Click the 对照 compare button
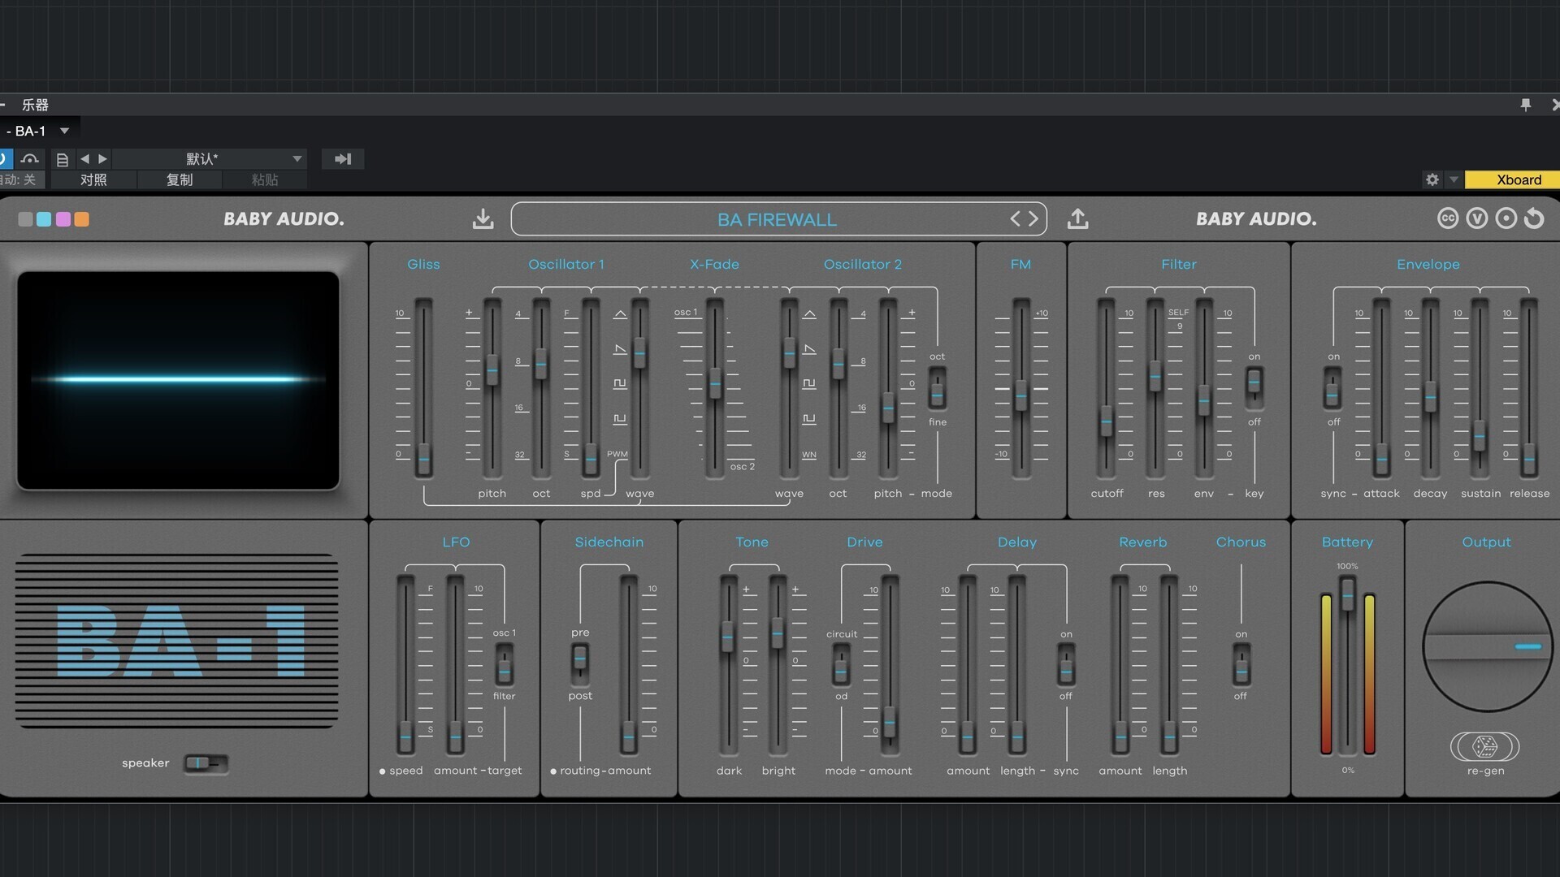The height and width of the screenshot is (877, 1560). (93, 179)
